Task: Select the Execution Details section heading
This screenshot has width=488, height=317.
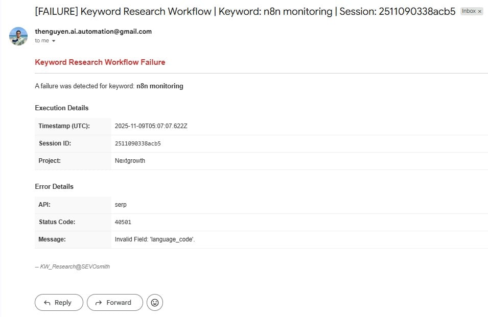Action: tap(61, 108)
